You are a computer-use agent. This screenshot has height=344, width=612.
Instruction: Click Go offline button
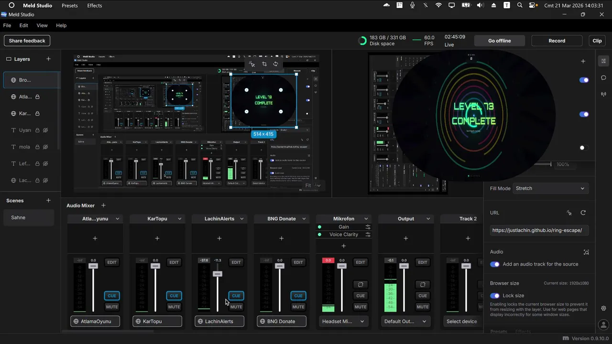point(500,41)
